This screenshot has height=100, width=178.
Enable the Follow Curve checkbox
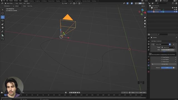pyautogui.click(x=162, y=62)
